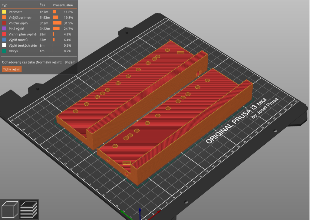
Task: Click the "Perimetr" legend label
Action: (15, 12)
